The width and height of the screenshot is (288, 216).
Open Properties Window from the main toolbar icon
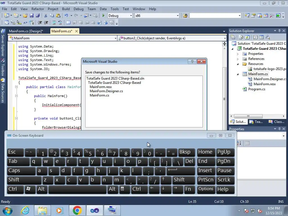click(253, 16)
